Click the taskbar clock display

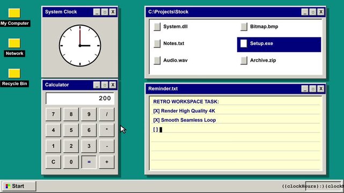(x=324, y=186)
